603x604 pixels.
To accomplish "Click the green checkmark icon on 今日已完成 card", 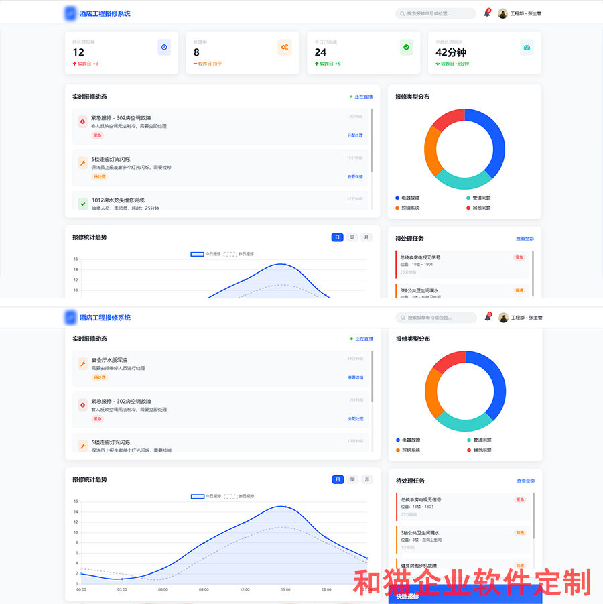I will pyautogui.click(x=406, y=47).
